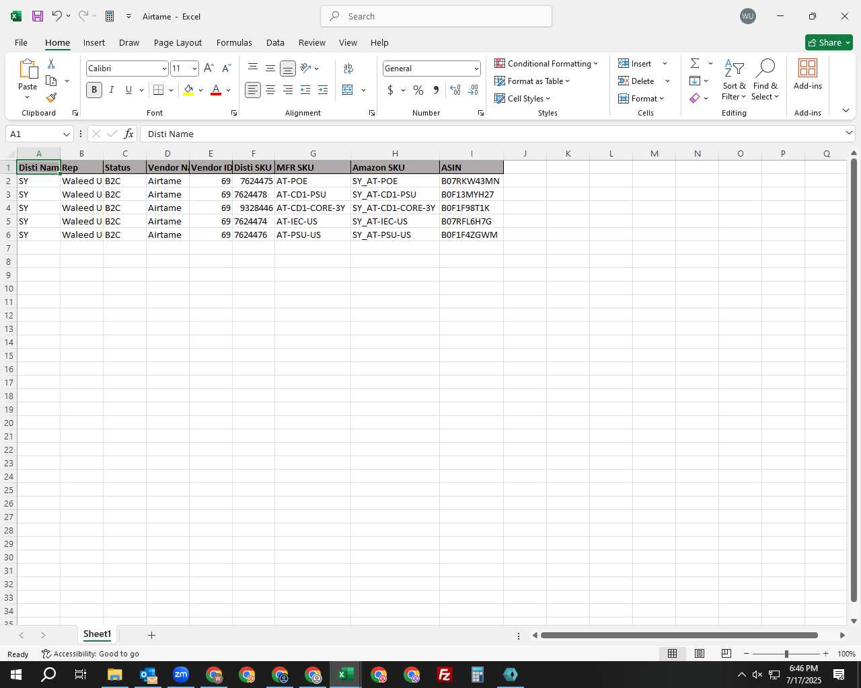Decrease font size
The width and height of the screenshot is (861, 688).
coord(226,69)
